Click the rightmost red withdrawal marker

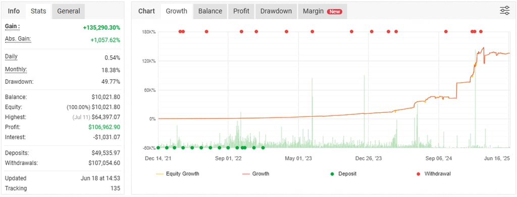pyautogui.click(x=481, y=32)
